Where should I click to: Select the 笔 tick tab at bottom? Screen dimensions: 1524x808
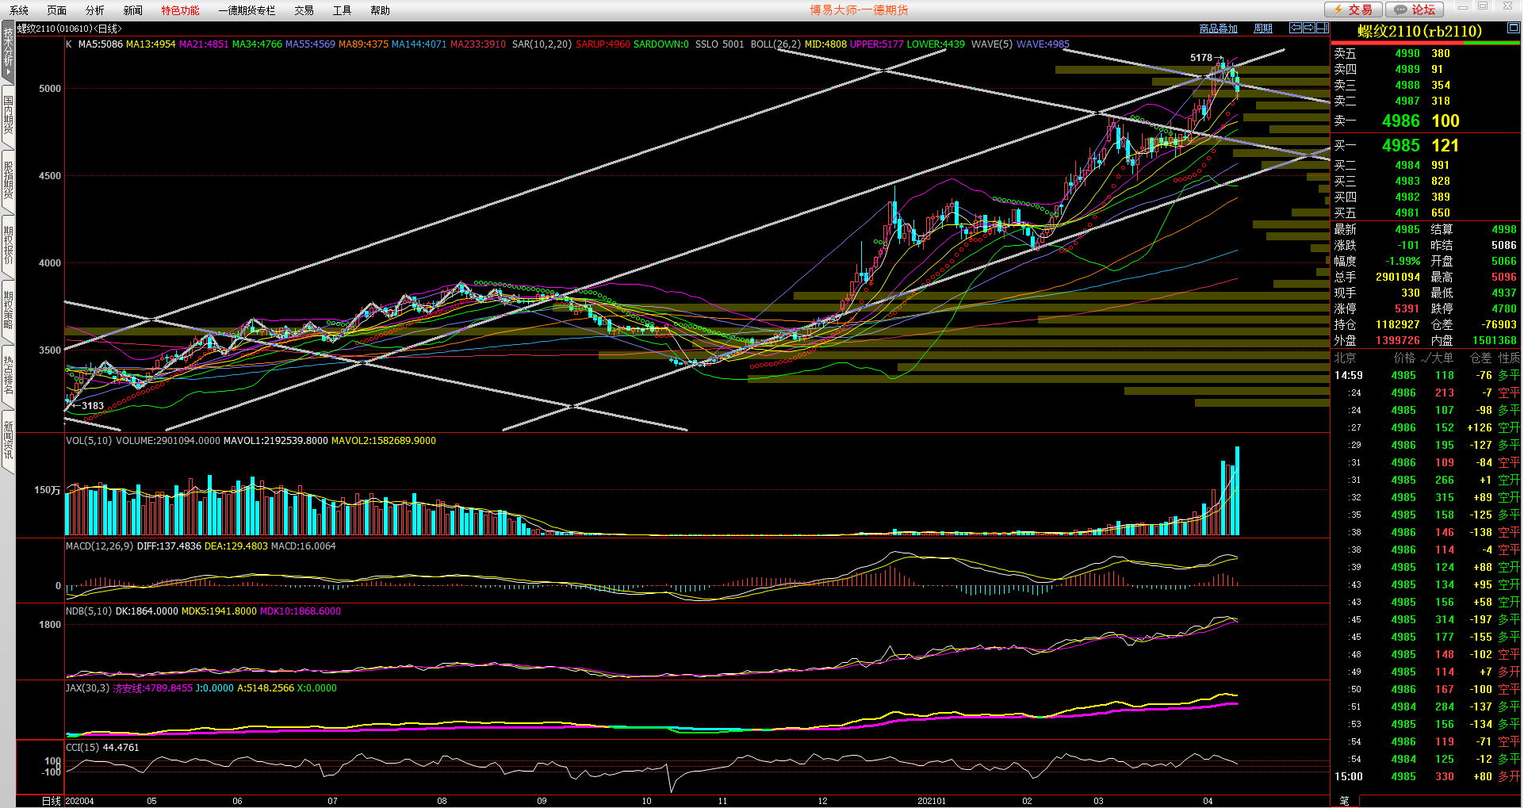(1344, 801)
